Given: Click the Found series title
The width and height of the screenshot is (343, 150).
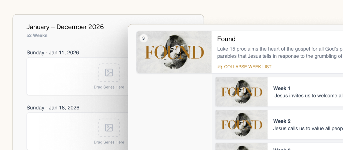Looking at the screenshot, I should tap(226, 39).
